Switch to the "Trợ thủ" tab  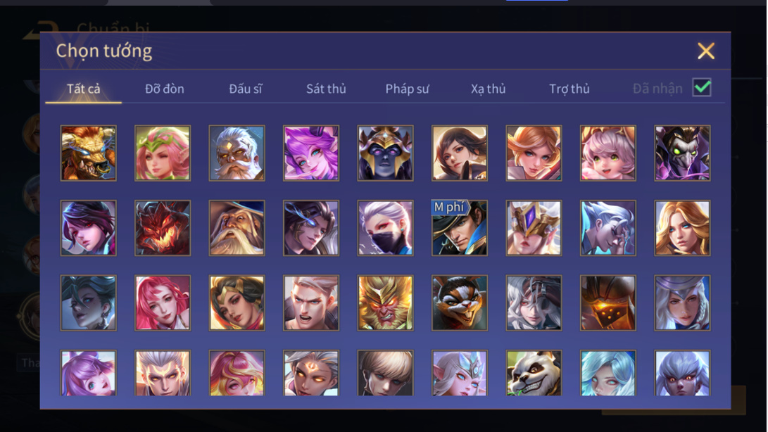pyautogui.click(x=569, y=89)
